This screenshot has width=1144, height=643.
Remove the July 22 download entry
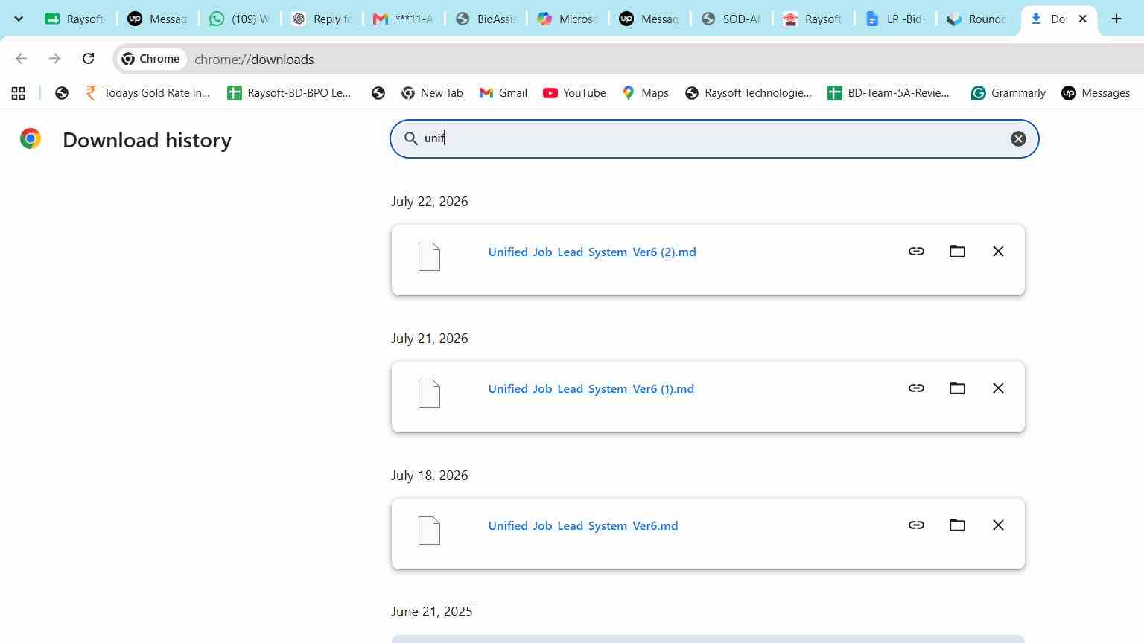[998, 252]
